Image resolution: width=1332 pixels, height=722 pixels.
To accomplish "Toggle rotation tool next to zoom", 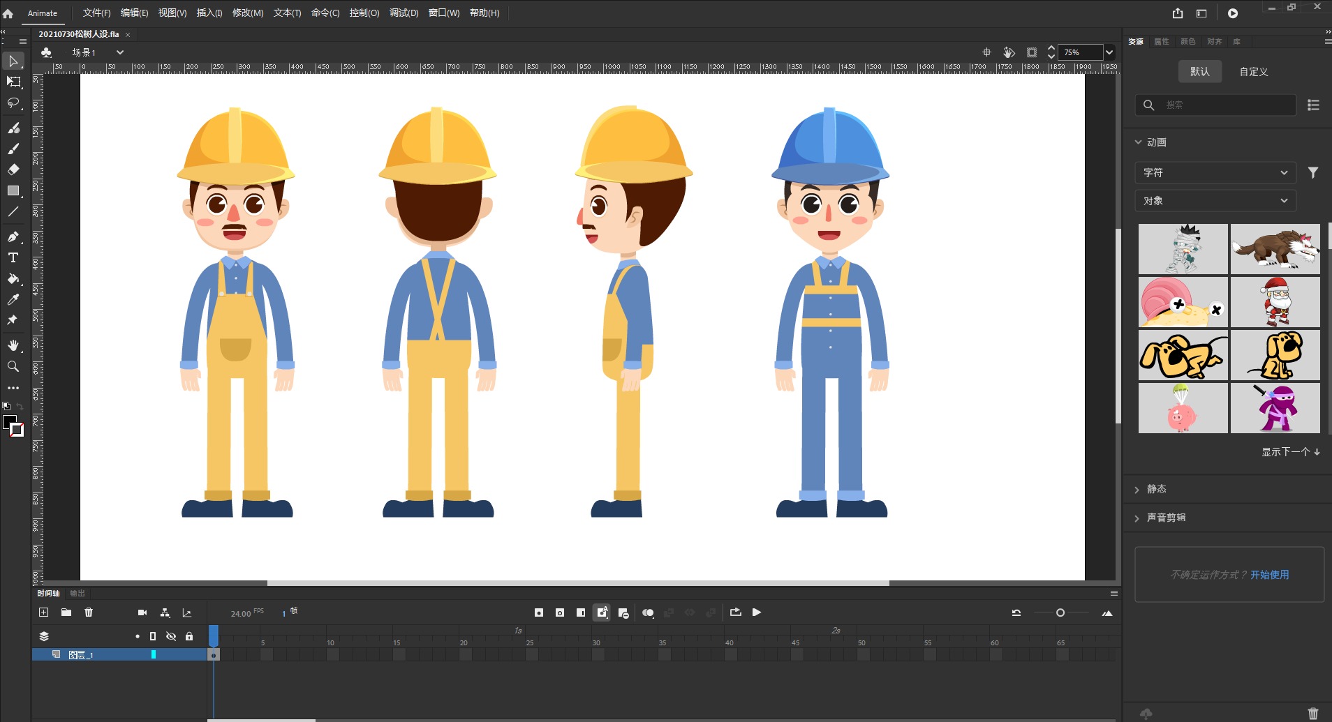I will coord(1009,52).
